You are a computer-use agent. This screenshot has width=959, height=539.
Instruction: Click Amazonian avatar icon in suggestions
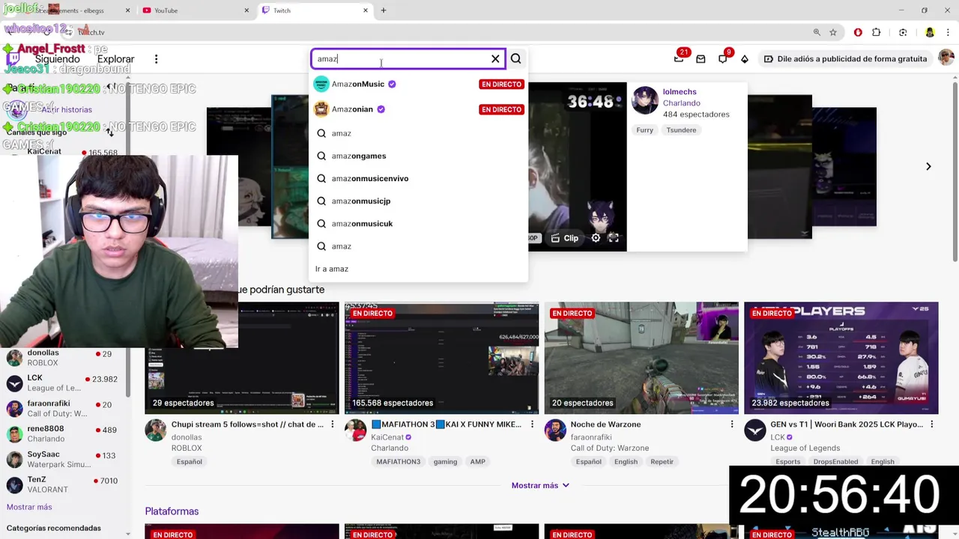click(321, 109)
